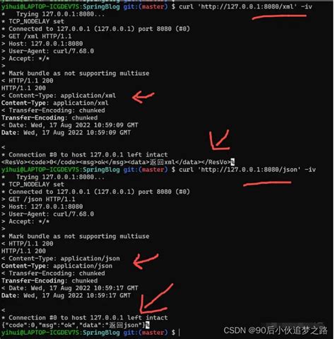Click the red underline beneath the json command
This screenshot has width=335, height=339.
(267, 183)
